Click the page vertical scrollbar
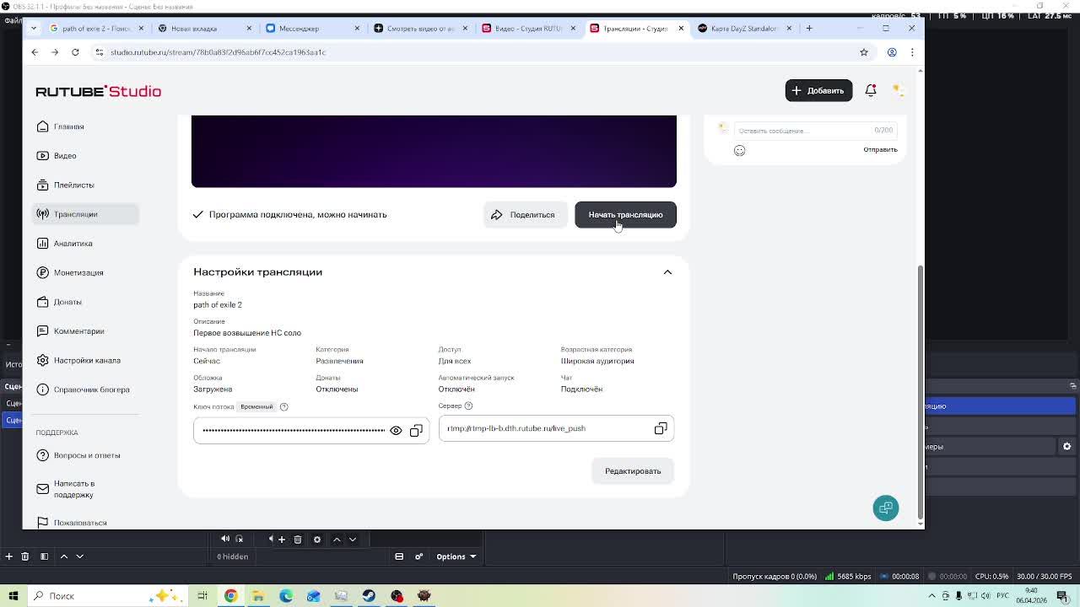1080x607 pixels. (x=920, y=392)
